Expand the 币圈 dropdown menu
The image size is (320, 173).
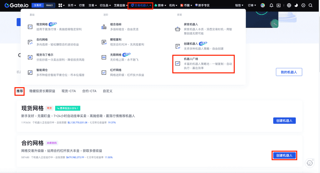[186, 5]
